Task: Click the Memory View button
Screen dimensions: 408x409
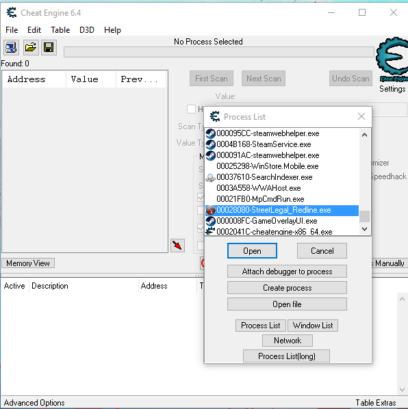Action: [x=28, y=263]
